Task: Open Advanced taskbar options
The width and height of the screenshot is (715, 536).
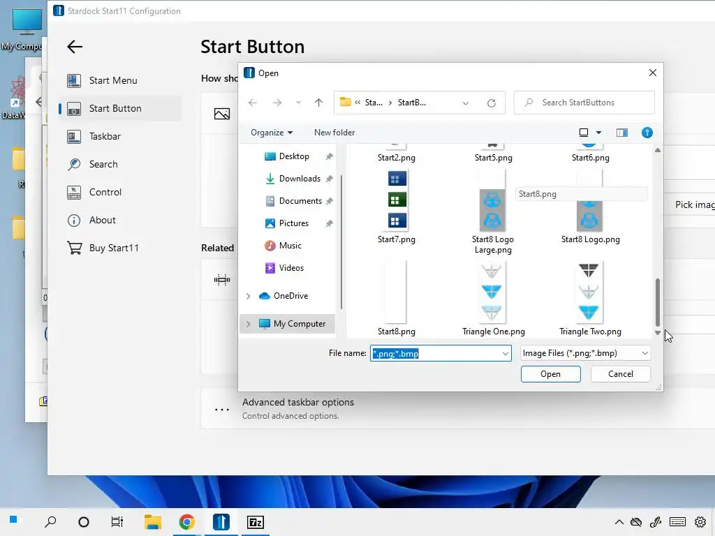Action: coord(457,408)
